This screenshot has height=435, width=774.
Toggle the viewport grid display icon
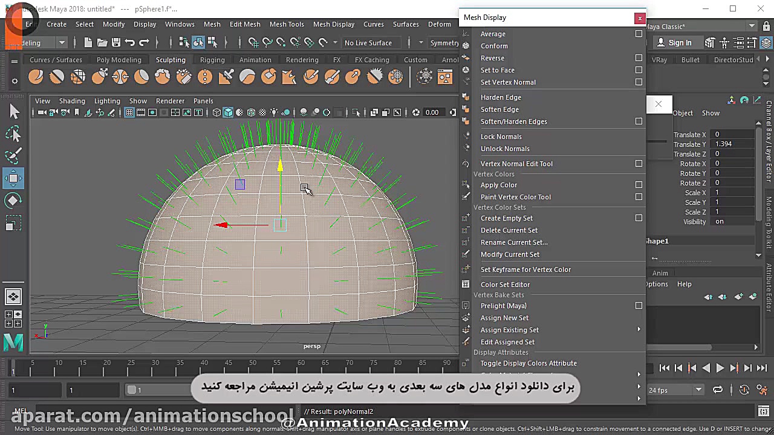pos(129,112)
